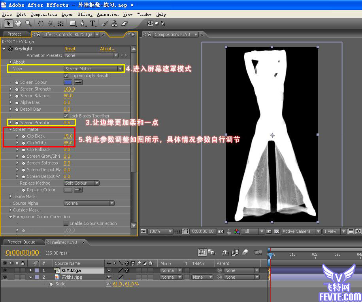Select the Rotation tool
362x302 pixels.
(41, 24)
